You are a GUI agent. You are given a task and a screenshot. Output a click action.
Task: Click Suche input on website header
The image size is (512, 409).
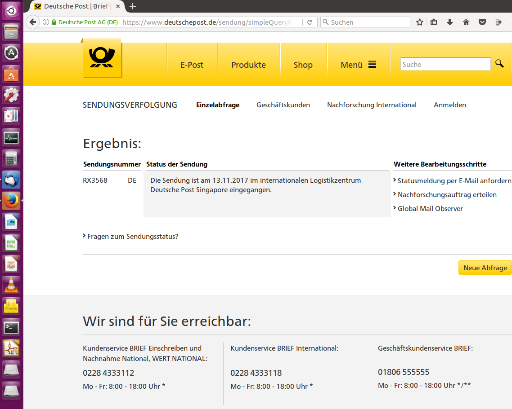click(x=445, y=64)
